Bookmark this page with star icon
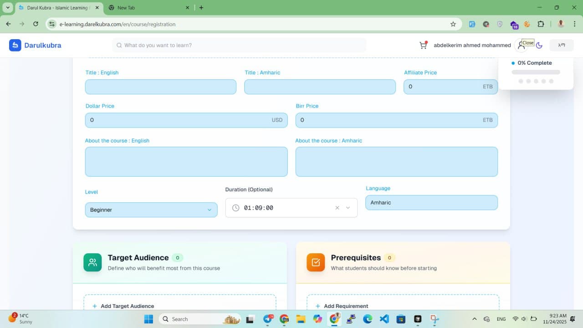Viewport: 583px width, 328px height. pos(453,24)
